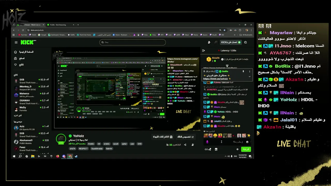Select the uae tag
Screen dimensions: 331x186
pyautogui.click(x=132, y=144)
